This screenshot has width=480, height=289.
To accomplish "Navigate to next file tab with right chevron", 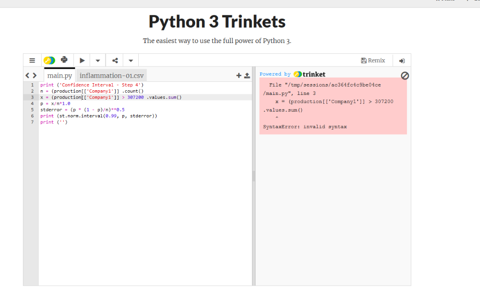I will (x=35, y=75).
